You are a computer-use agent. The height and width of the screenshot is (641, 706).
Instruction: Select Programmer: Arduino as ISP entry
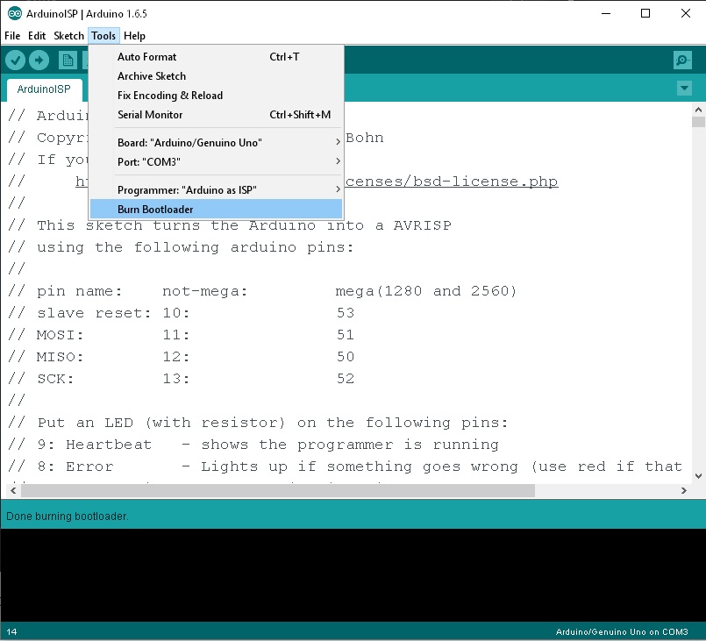click(x=216, y=190)
